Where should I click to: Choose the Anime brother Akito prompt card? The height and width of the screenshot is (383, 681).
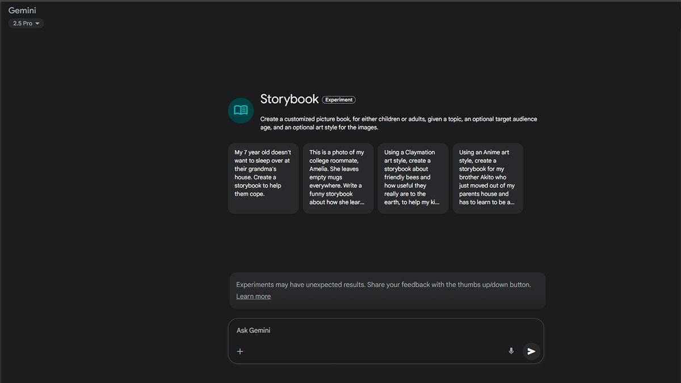pyautogui.click(x=488, y=178)
